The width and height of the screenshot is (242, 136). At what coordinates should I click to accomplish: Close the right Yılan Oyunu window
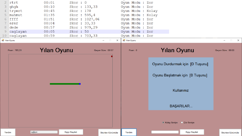pyautogui.click(x=238, y=40)
